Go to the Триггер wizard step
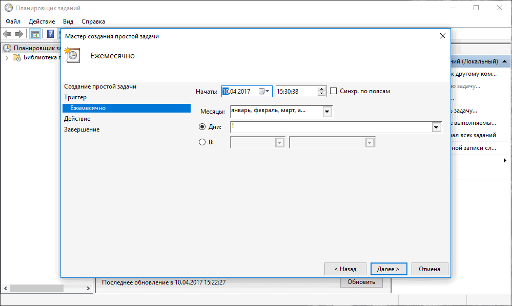Screen dimensions: 512x306 coord(75,97)
